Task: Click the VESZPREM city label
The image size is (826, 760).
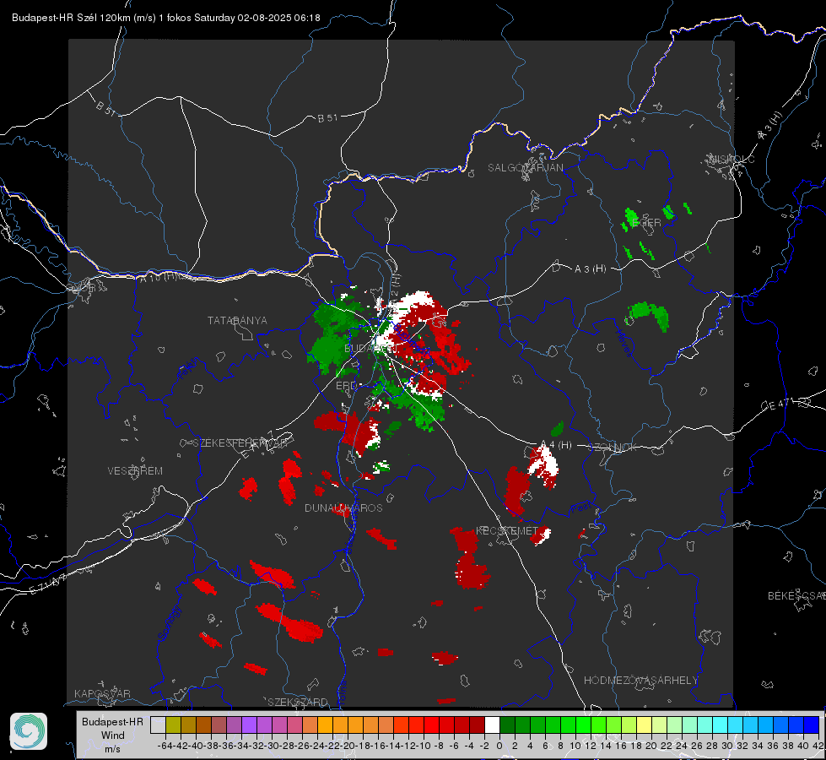Action: [x=135, y=471]
